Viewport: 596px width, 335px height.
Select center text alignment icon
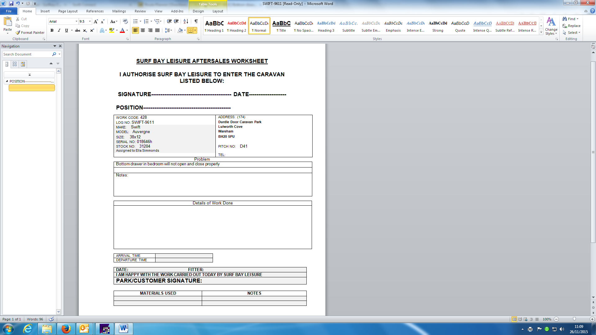[143, 30]
